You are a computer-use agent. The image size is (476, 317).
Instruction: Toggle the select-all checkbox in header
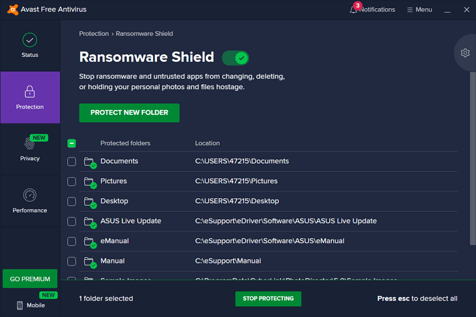pyautogui.click(x=72, y=143)
